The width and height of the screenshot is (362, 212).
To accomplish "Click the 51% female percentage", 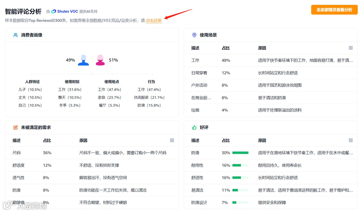I will click(113, 60).
